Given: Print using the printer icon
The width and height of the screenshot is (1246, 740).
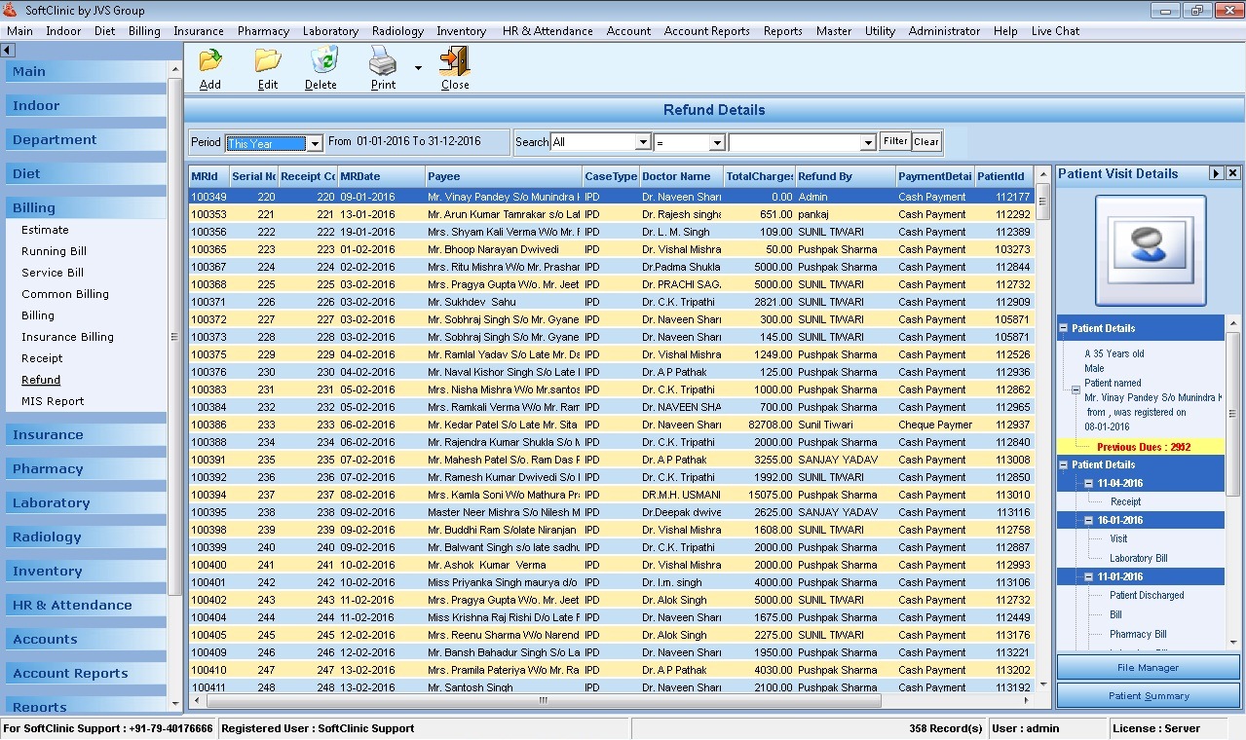Looking at the screenshot, I should 383,62.
